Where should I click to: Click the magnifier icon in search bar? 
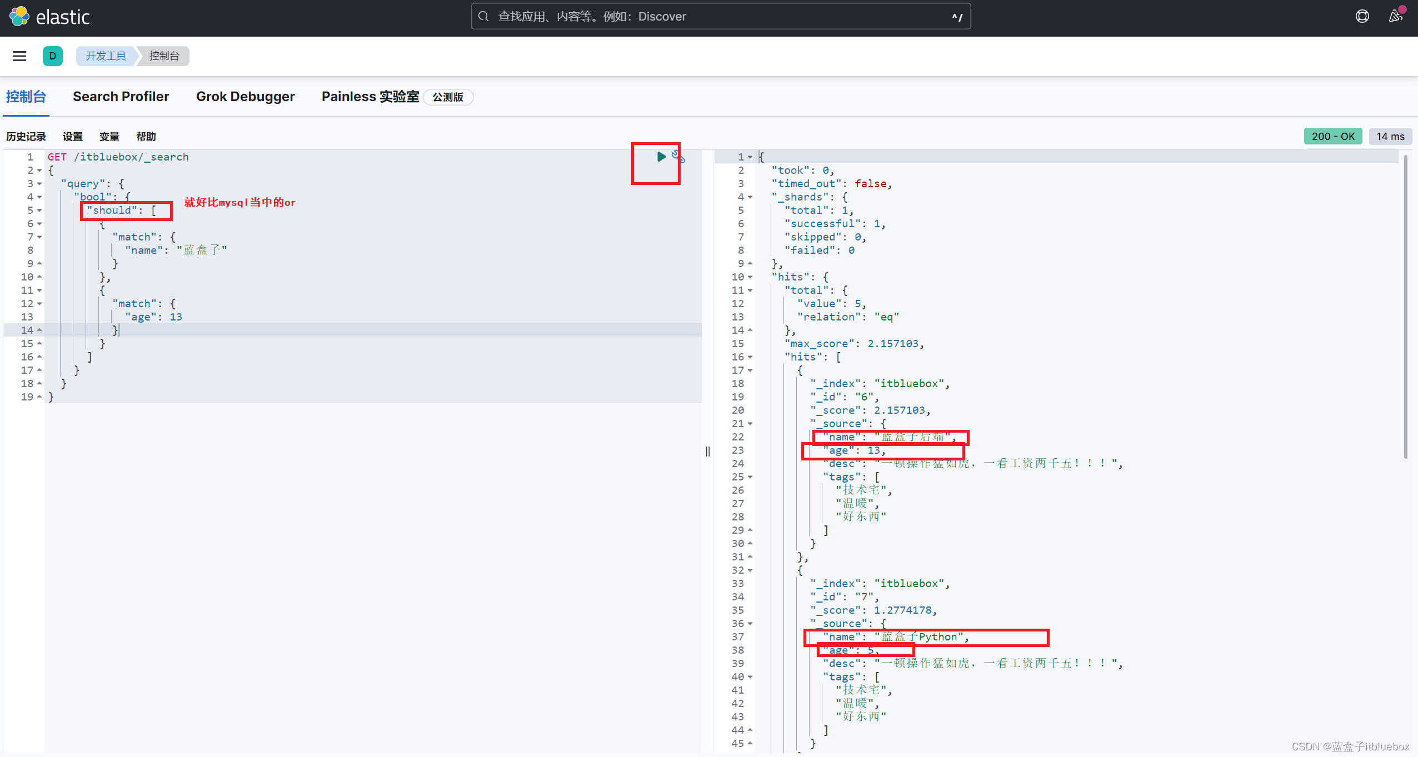[483, 17]
